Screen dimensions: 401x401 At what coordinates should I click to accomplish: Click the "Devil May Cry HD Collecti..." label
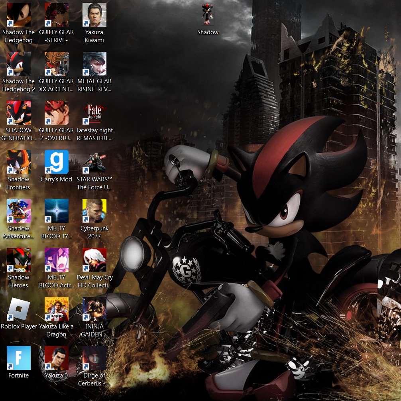click(94, 281)
